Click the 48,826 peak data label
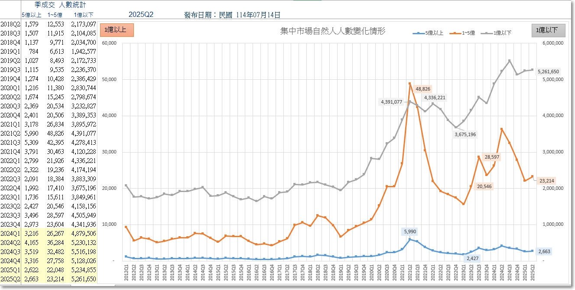Screen dimensions: 575x290 coord(423,89)
